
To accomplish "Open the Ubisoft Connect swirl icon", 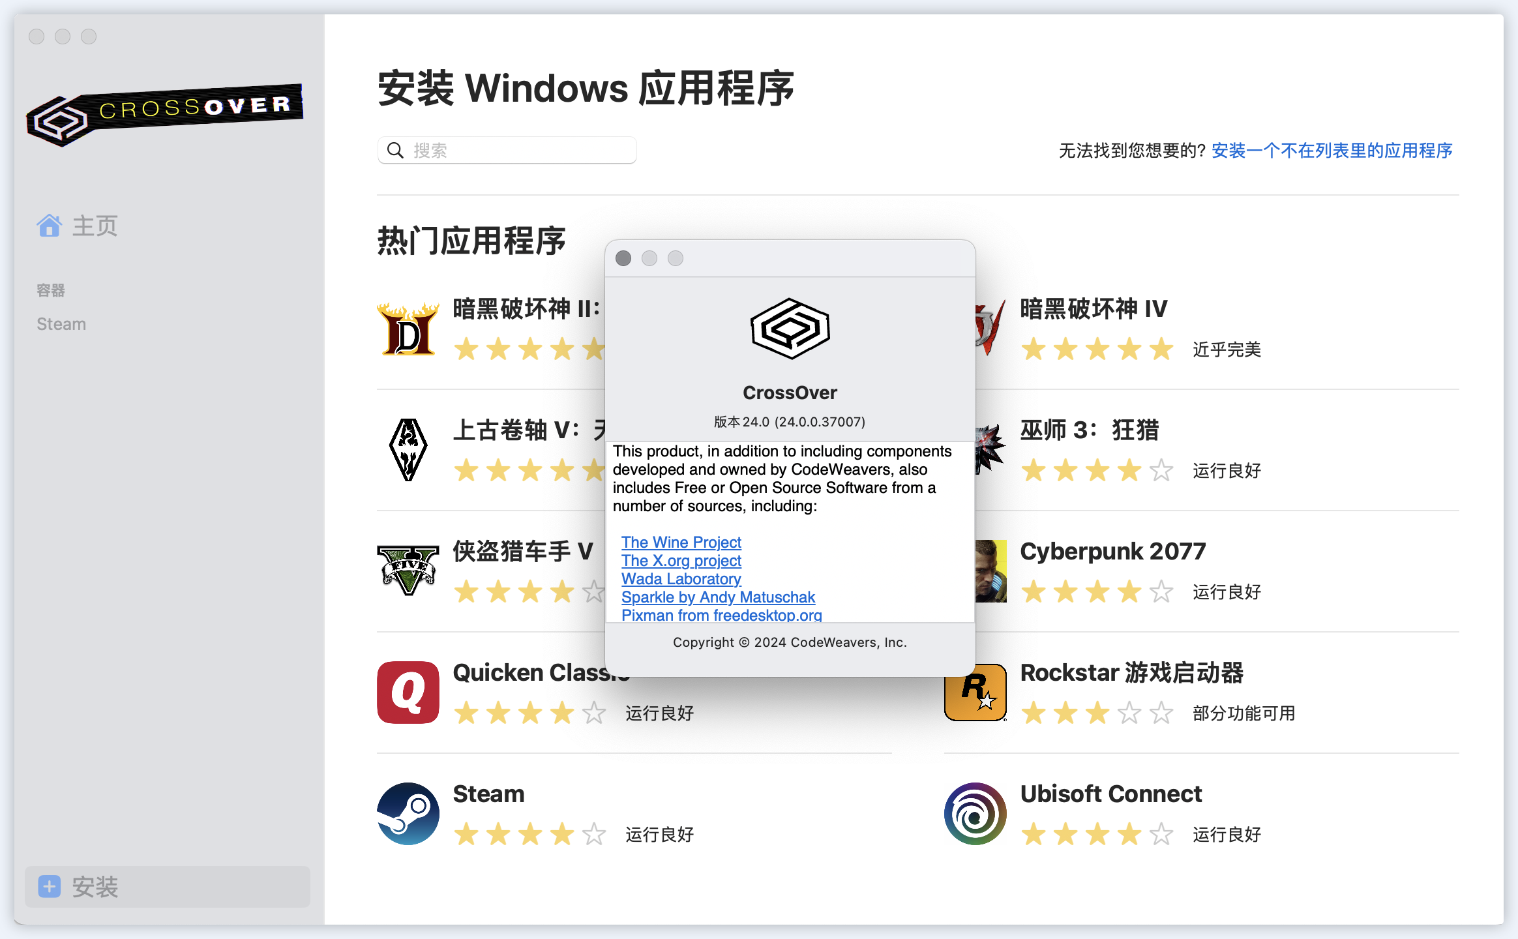I will click(975, 814).
